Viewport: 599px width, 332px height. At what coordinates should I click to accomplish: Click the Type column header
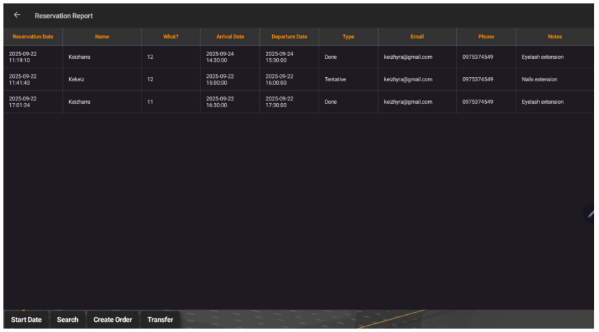pyautogui.click(x=348, y=36)
